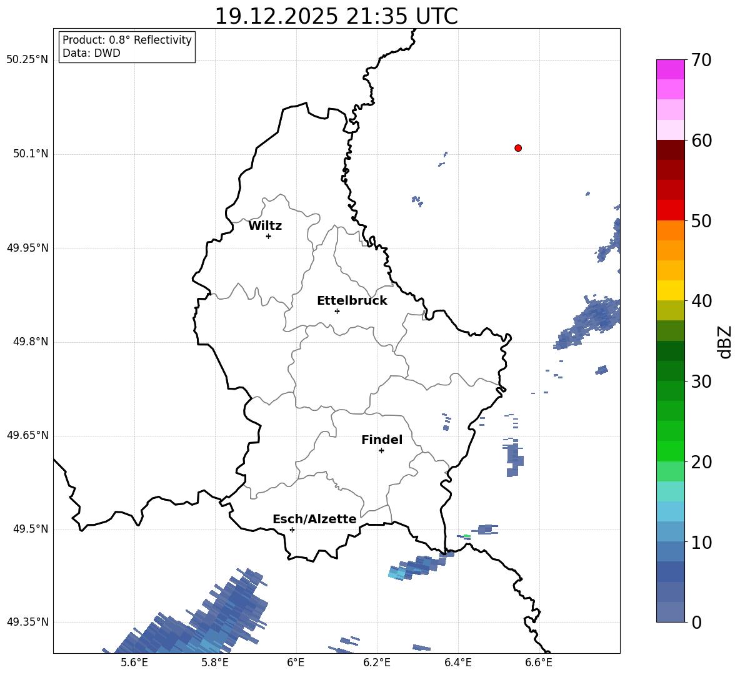Select the Wiltz city label
The width and height of the screenshot is (740, 675).
(265, 226)
